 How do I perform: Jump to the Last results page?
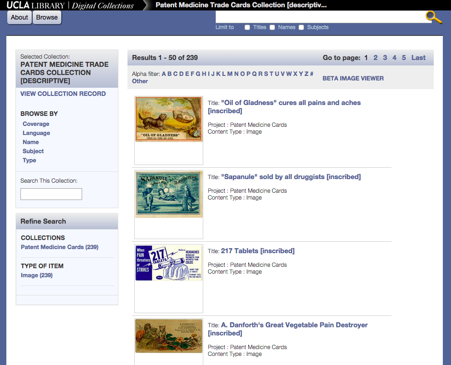[x=418, y=58]
